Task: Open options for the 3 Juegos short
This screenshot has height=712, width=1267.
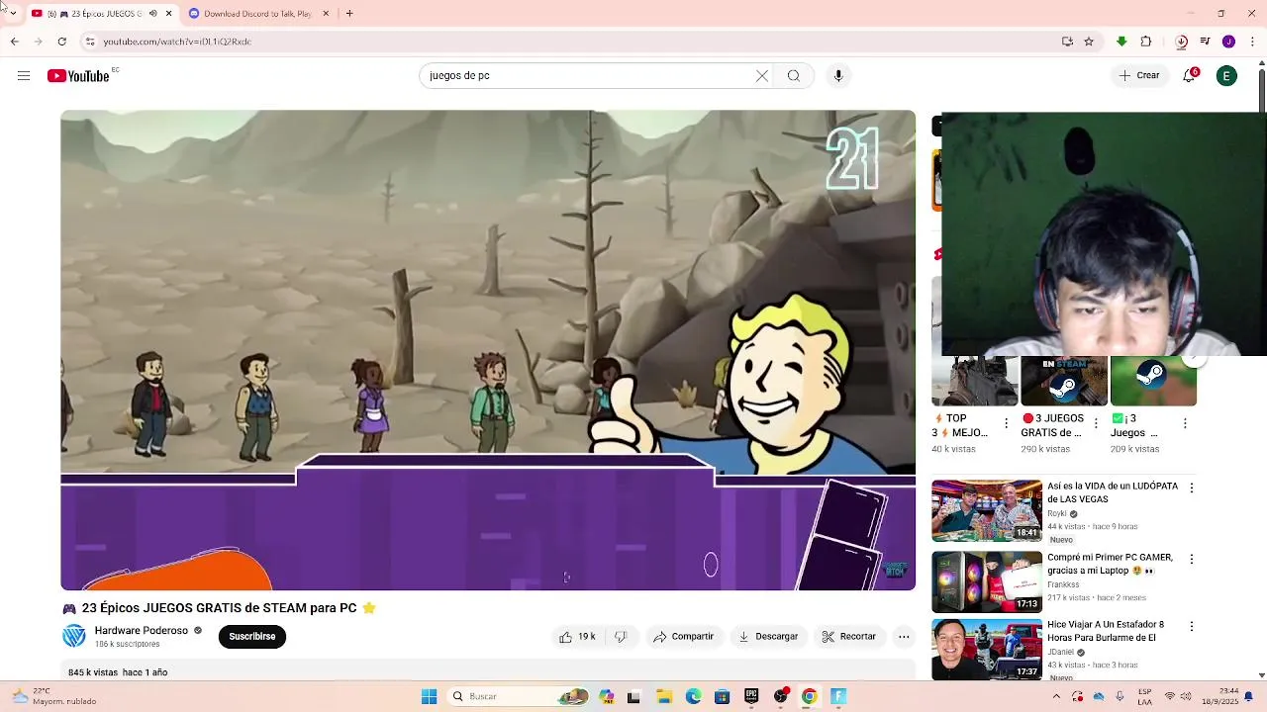Action: click(x=1185, y=423)
